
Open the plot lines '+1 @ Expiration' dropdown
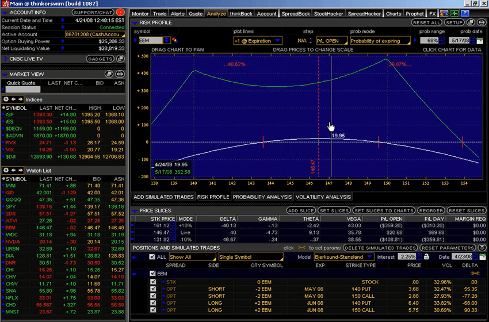(x=258, y=41)
